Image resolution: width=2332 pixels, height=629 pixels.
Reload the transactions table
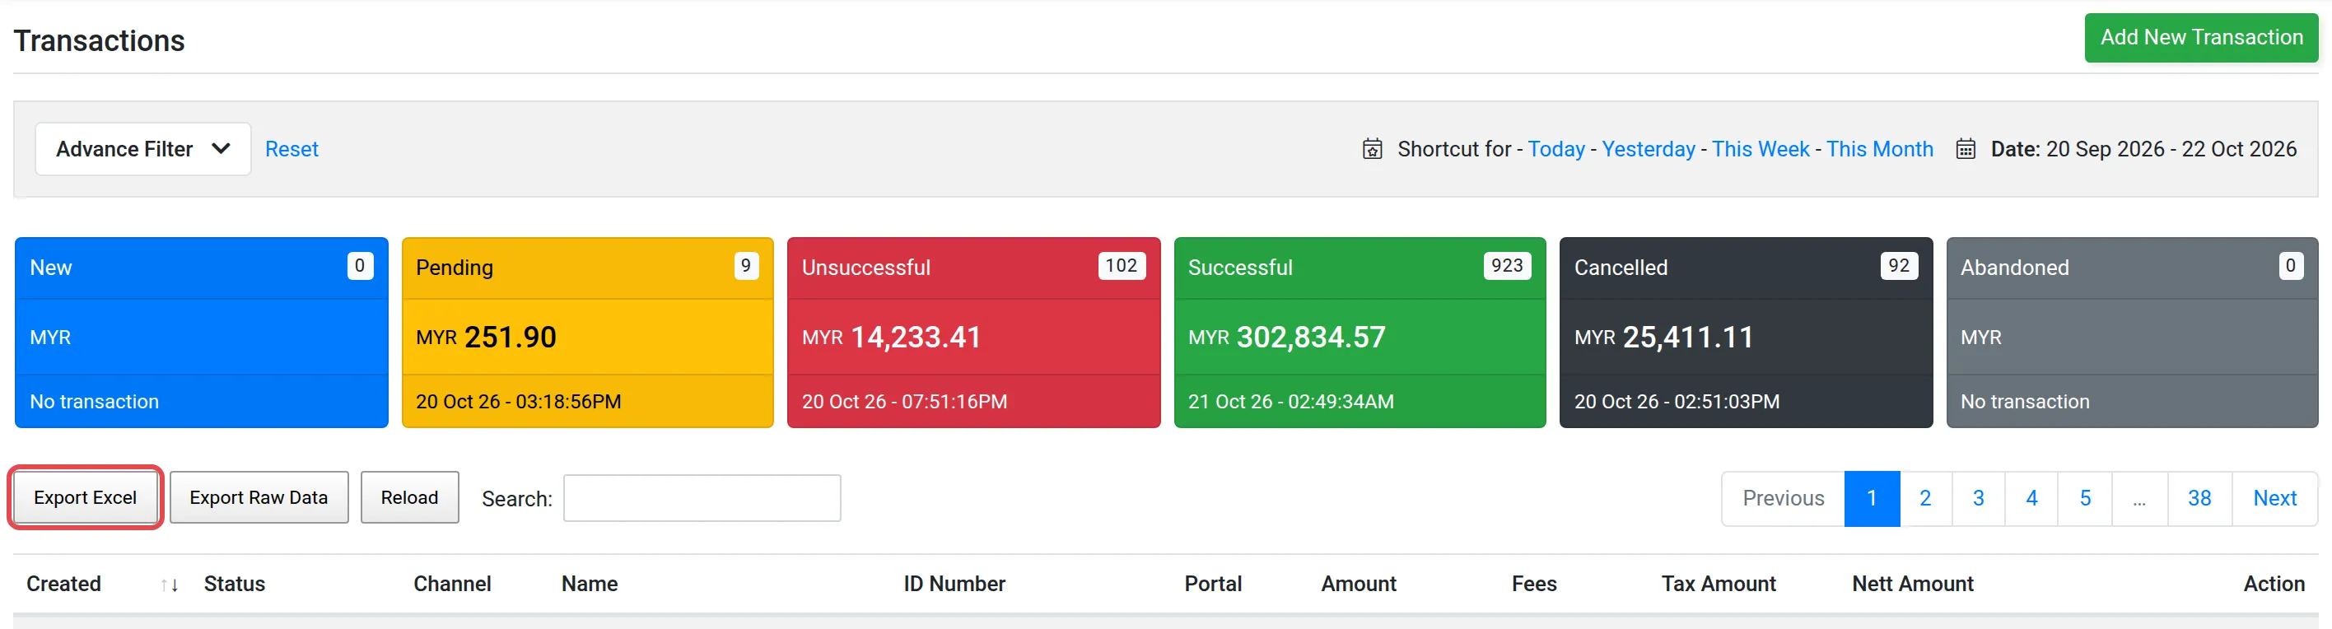(x=409, y=498)
